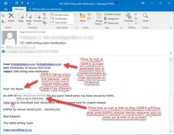
Task: Click the ribbon display options icon in the title bar
Action: [143, 3]
